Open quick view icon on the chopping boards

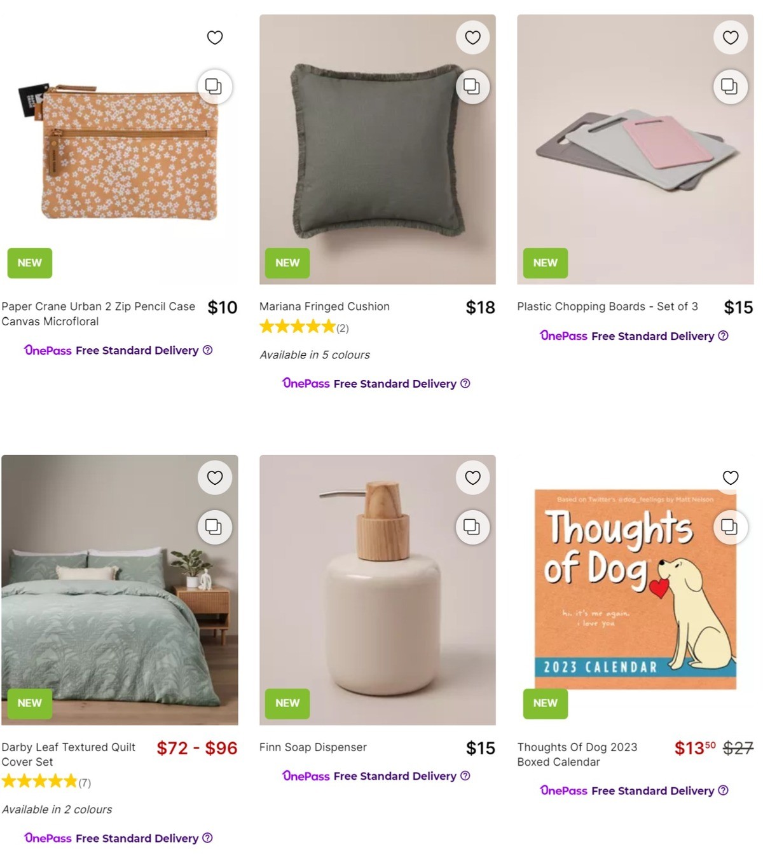click(730, 86)
